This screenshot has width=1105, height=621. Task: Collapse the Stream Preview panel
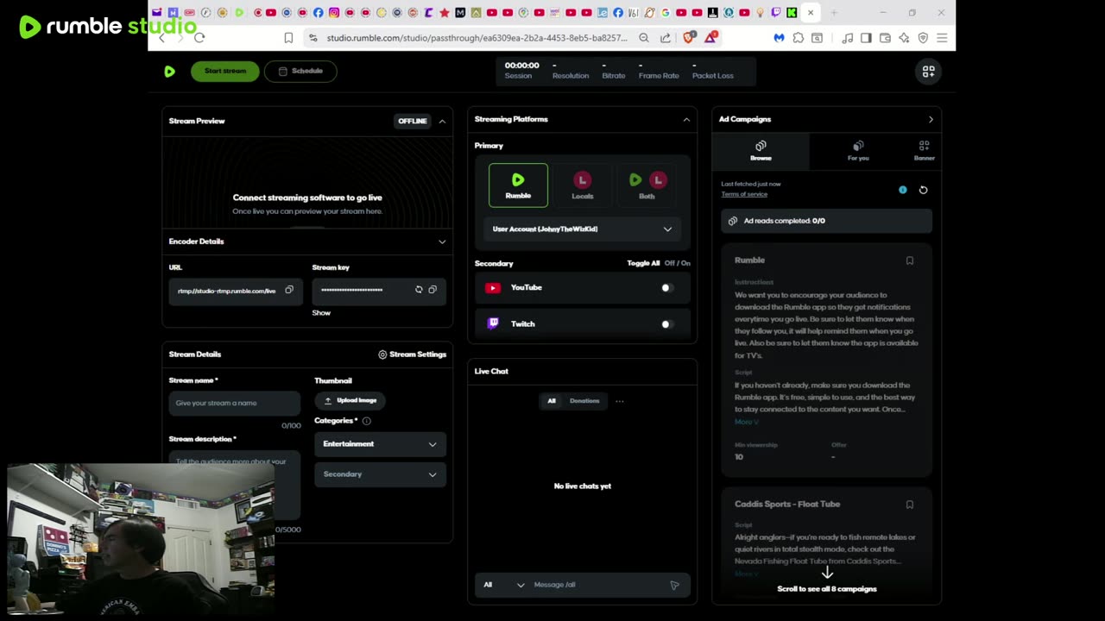tap(442, 121)
